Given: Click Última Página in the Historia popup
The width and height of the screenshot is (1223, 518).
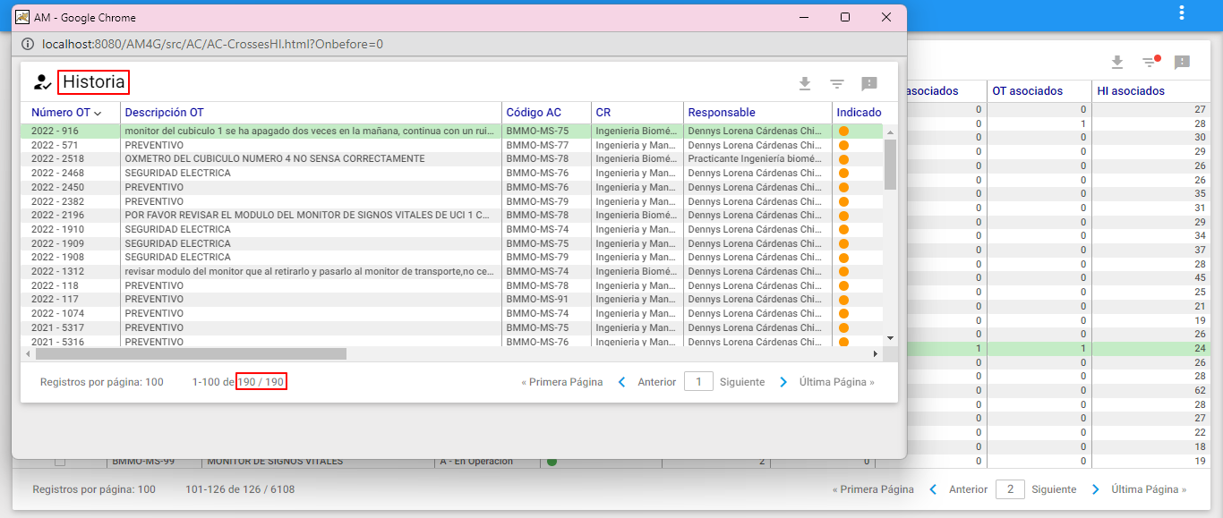Looking at the screenshot, I should point(837,382).
